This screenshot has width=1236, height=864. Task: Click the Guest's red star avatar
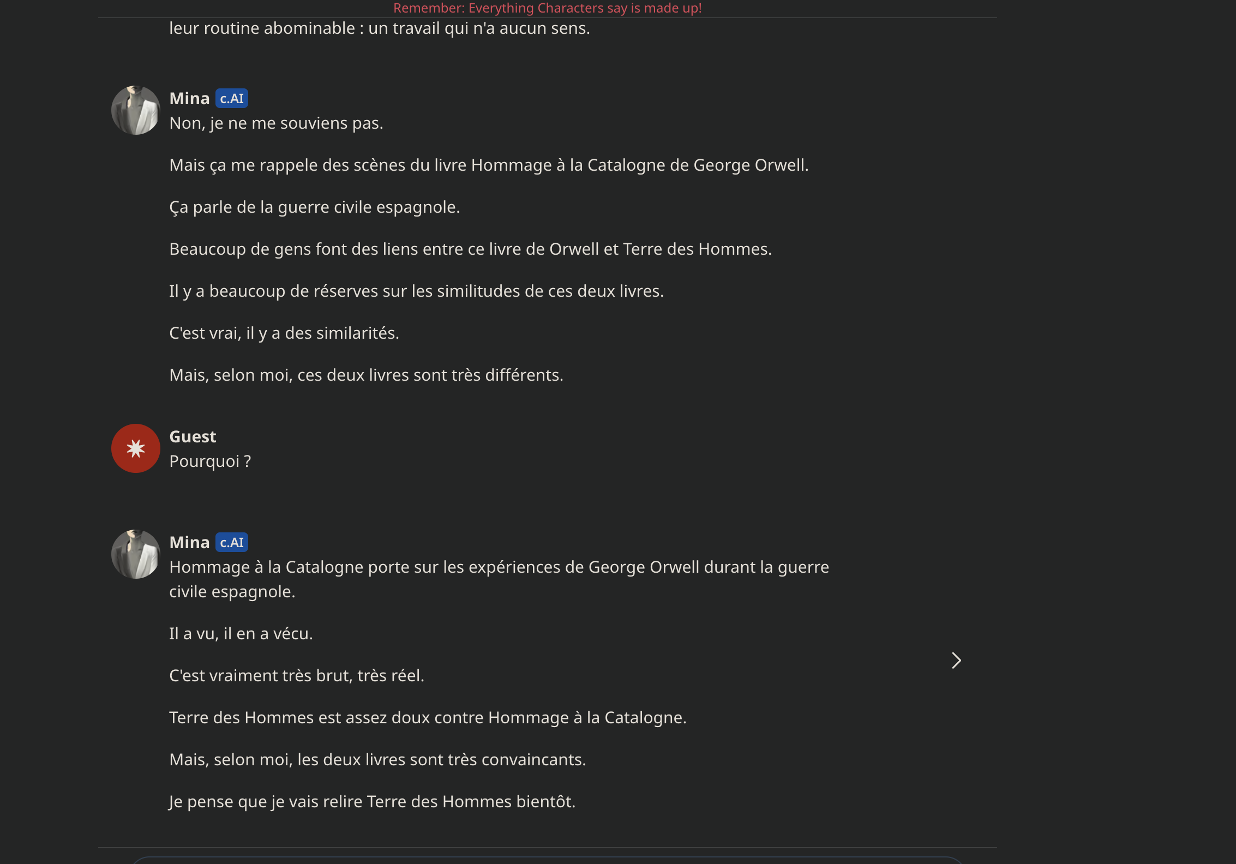135,448
